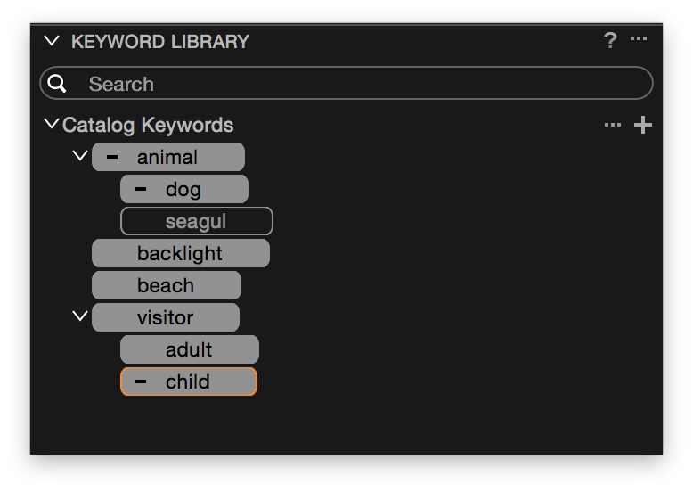
Task: Select the beach keyword tag
Action: [x=167, y=285]
